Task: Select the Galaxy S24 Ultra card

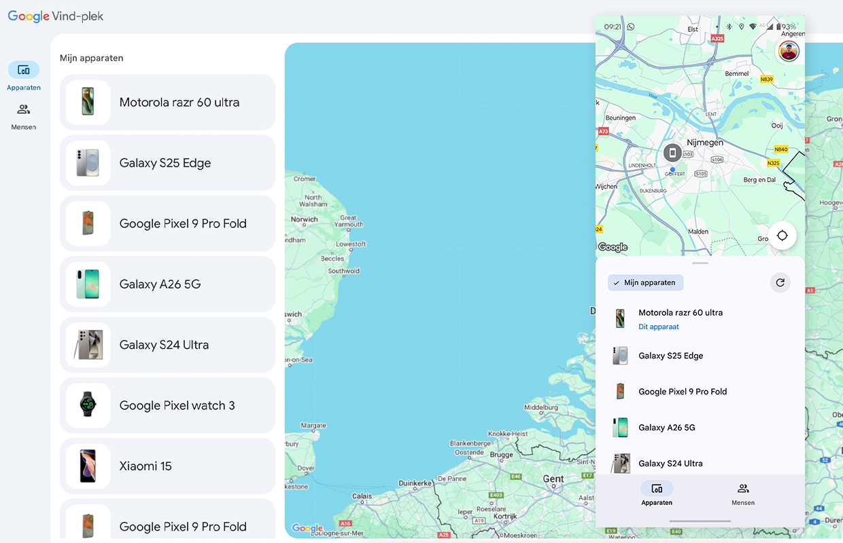Action: (167, 345)
